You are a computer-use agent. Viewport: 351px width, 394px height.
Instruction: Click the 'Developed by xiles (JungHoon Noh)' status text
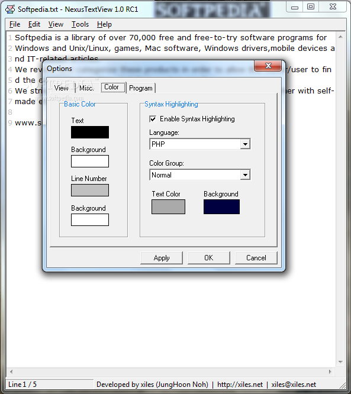coord(152,385)
